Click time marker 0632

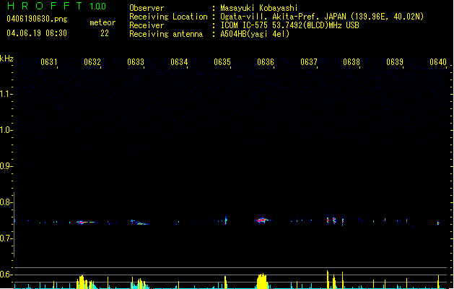pos(92,62)
